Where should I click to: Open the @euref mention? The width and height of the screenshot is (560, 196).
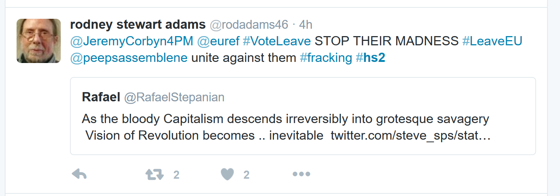pos(218,41)
